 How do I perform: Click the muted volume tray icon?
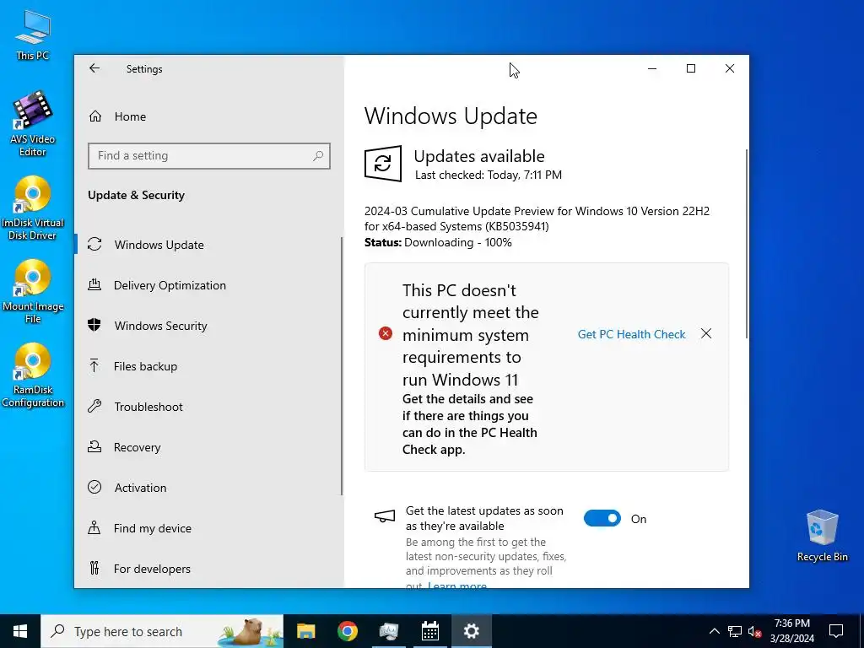pos(755,631)
